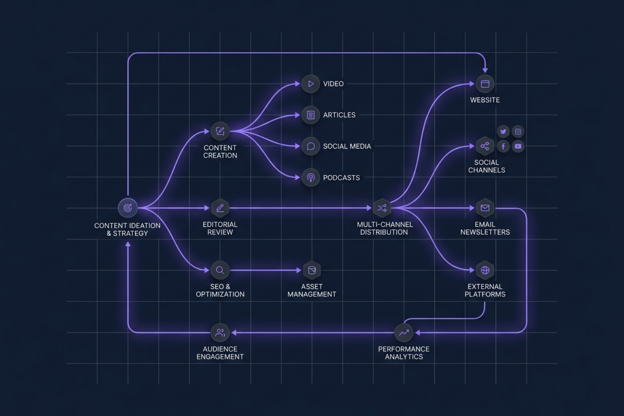Click the Performance Analytics chart icon

404,332
